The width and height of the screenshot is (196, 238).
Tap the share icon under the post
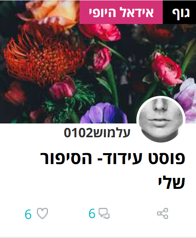pos(162,213)
